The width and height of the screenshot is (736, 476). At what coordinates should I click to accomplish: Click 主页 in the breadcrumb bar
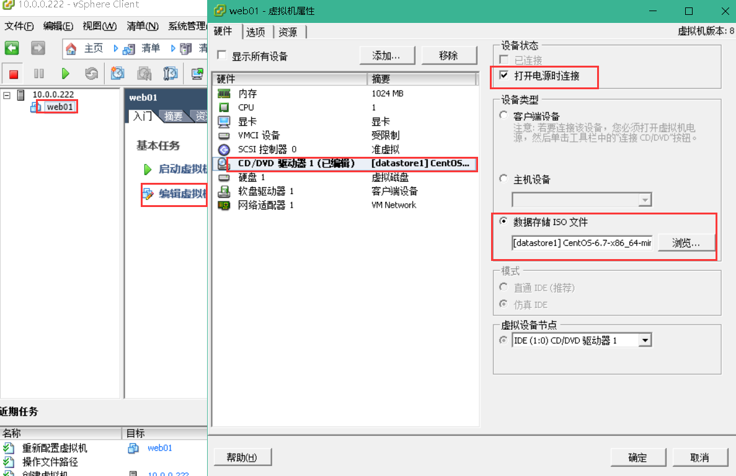[x=94, y=48]
